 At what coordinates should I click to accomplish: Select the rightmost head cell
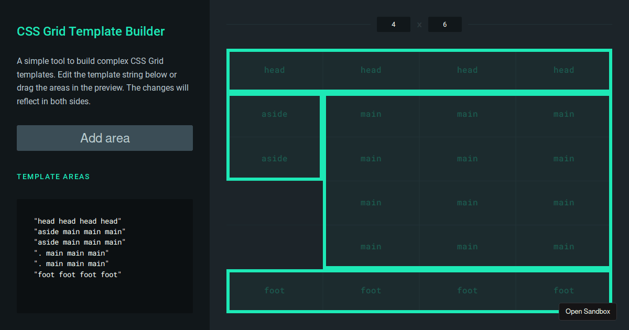click(563, 70)
